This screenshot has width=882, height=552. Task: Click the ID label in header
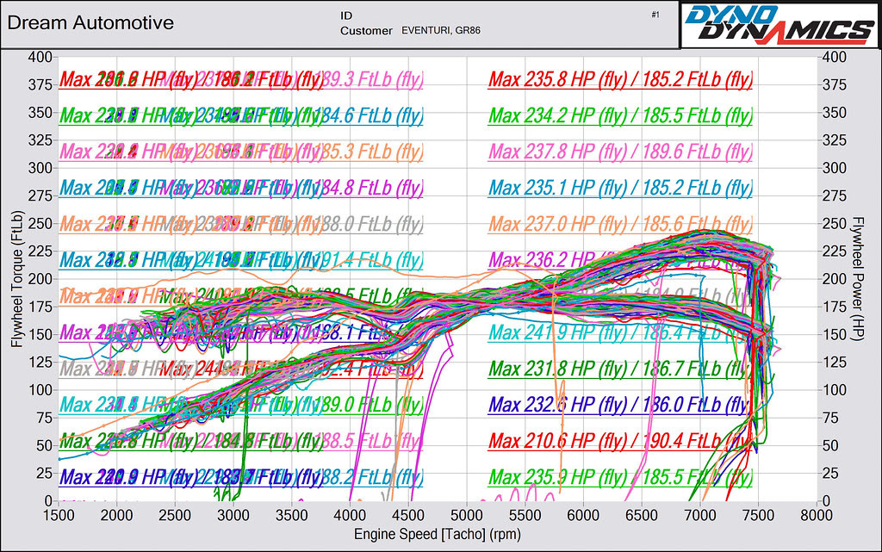(346, 16)
